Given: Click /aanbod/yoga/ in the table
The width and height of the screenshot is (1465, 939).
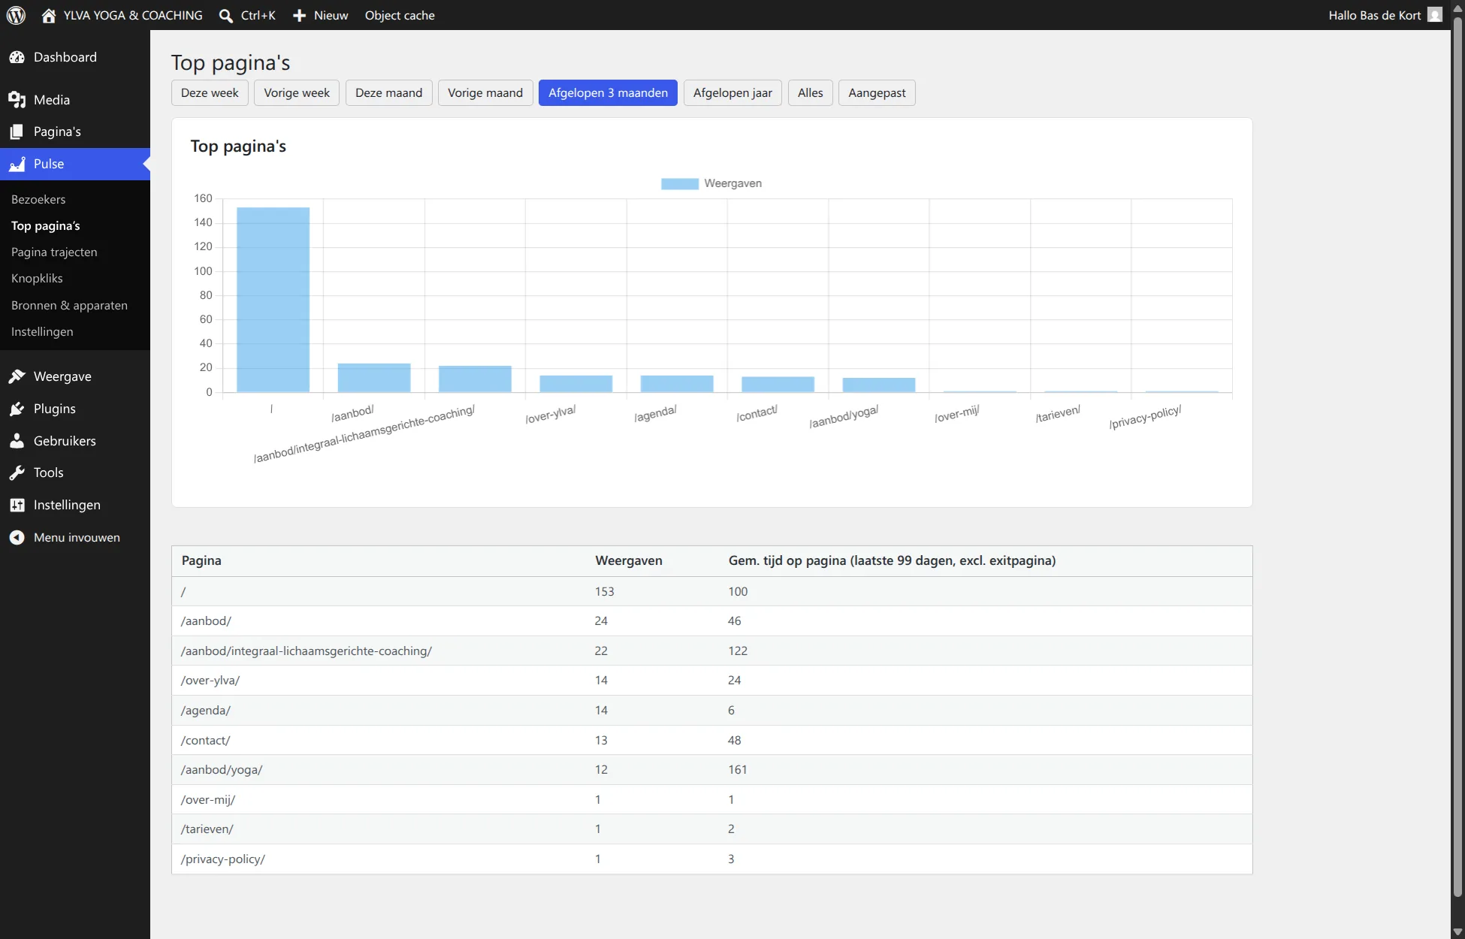Looking at the screenshot, I should [x=222, y=769].
